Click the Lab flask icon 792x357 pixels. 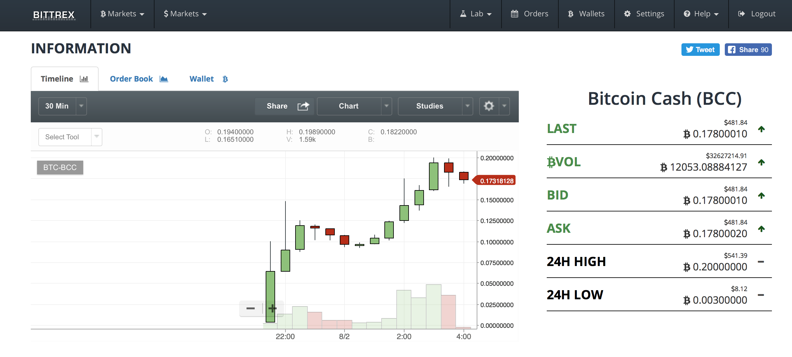463,14
